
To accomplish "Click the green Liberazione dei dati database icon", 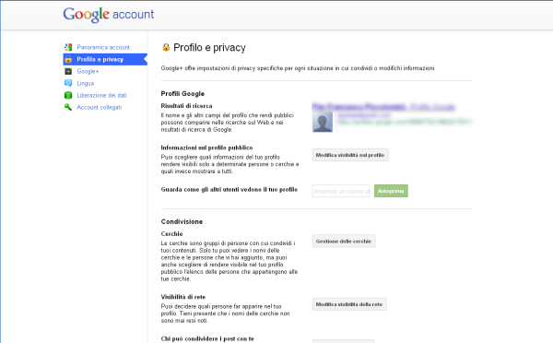I will [x=68, y=95].
